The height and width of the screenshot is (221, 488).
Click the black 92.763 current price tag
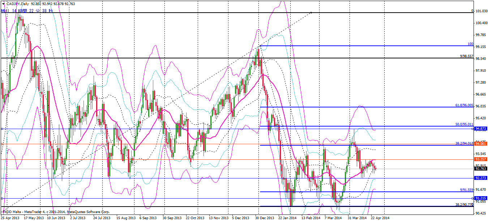(481, 168)
